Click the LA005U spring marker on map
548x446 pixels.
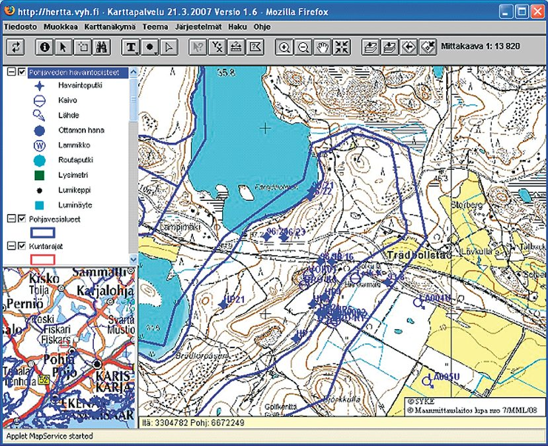pyautogui.click(x=427, y=382)
